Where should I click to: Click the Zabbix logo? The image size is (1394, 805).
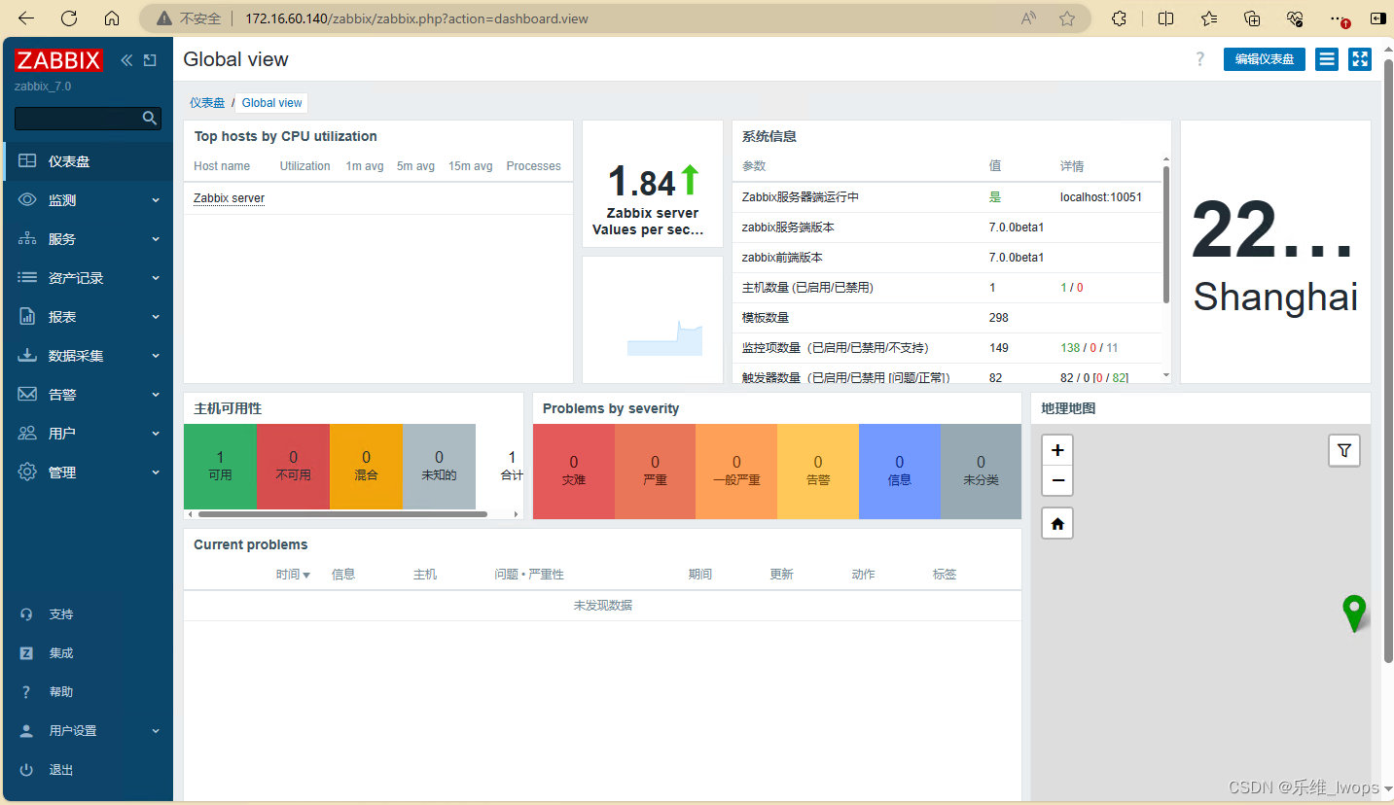(x=58, y=60)
